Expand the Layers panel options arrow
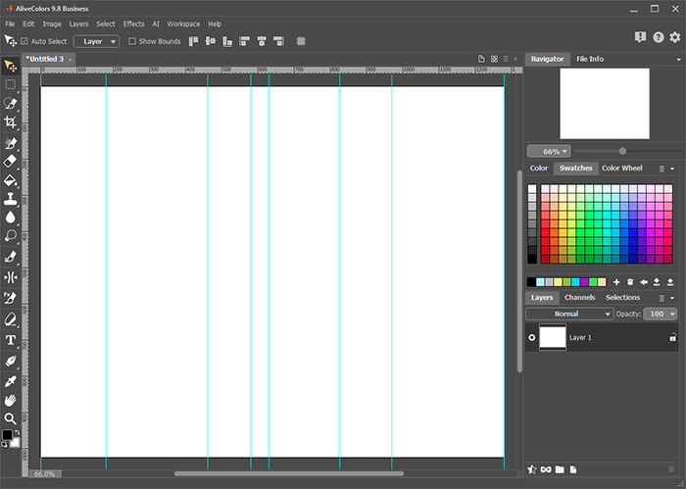Viewport: 686px width, 489px height. click(672, 298)
